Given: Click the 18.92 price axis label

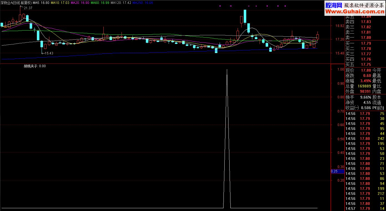Looking at the screenshot, I should (x=340, y=26).
